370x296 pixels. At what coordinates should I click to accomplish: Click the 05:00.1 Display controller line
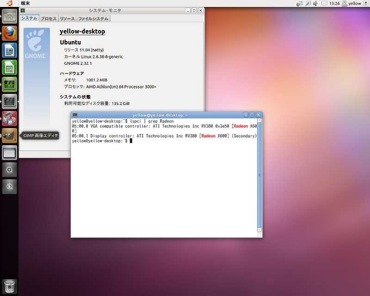(x=164, y=136)
